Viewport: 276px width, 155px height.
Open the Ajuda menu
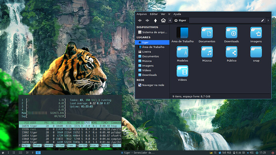[177, 14]
